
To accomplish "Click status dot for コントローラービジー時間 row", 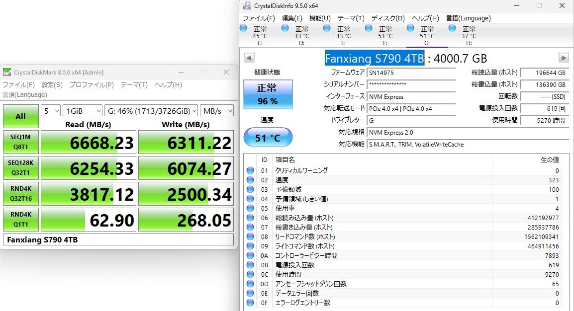I will click(250, 255).
